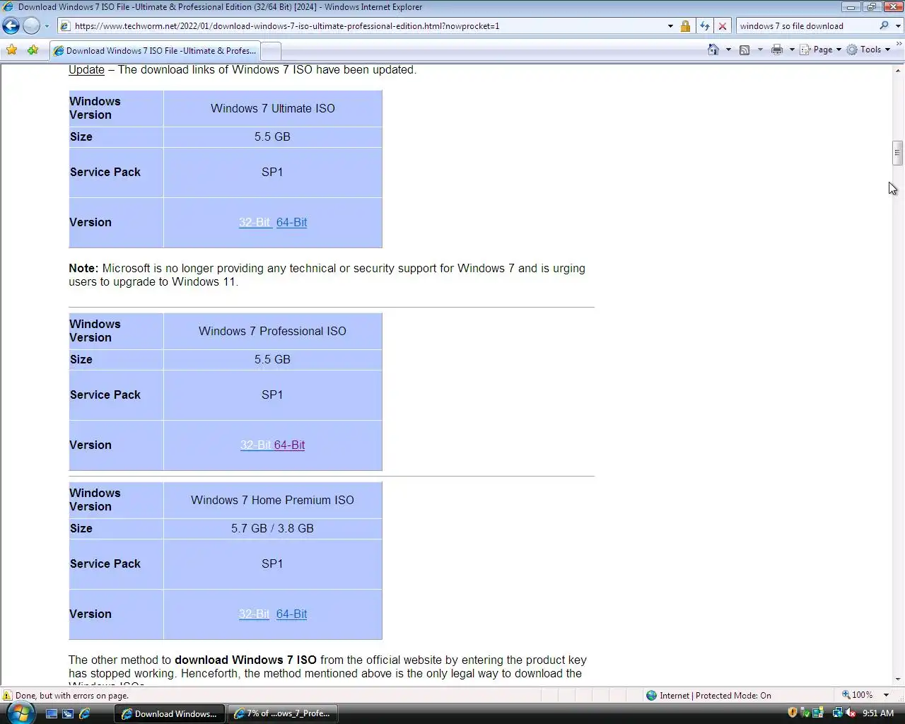Click the magnifier Search icon
The image size is (905, 724).
(x=884, y=26)
